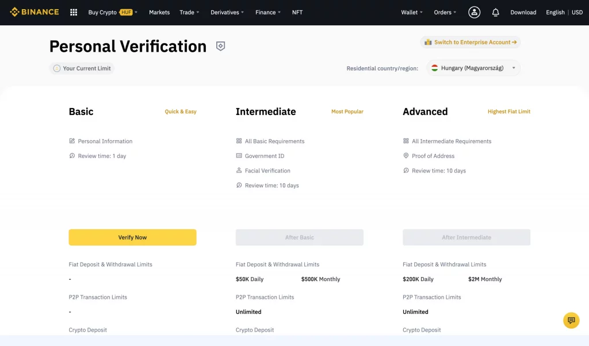
Task: Click Switch to Enterprise Account link
Action: (471, 42)
